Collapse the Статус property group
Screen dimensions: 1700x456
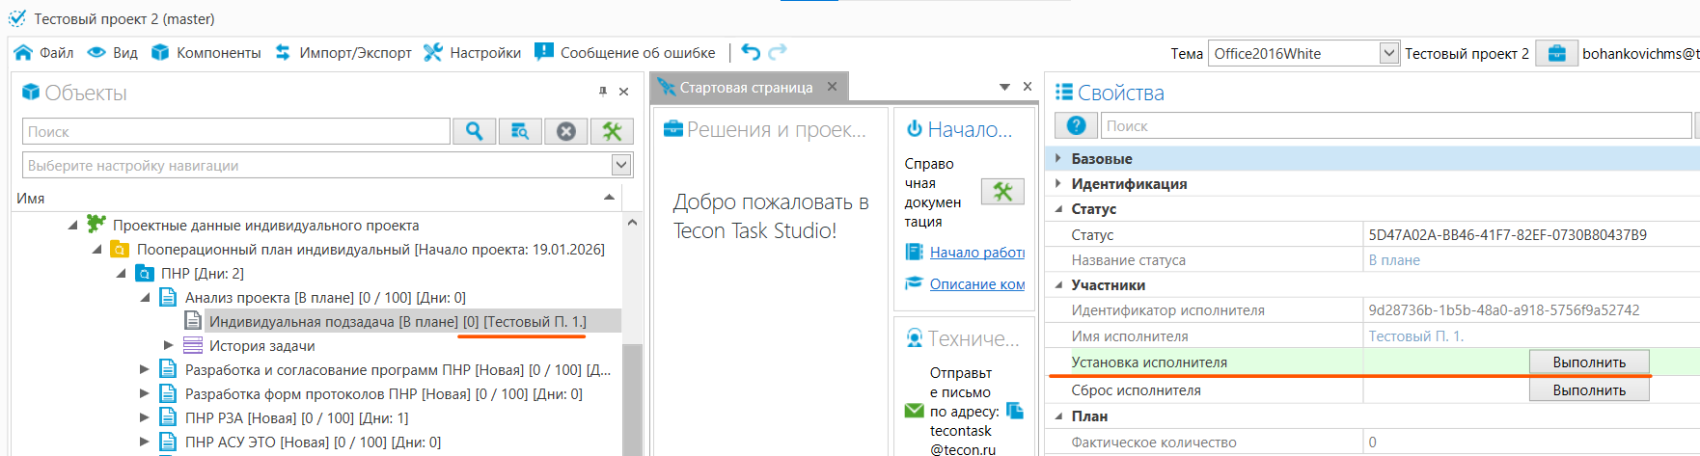click(x=1058, y=208)
